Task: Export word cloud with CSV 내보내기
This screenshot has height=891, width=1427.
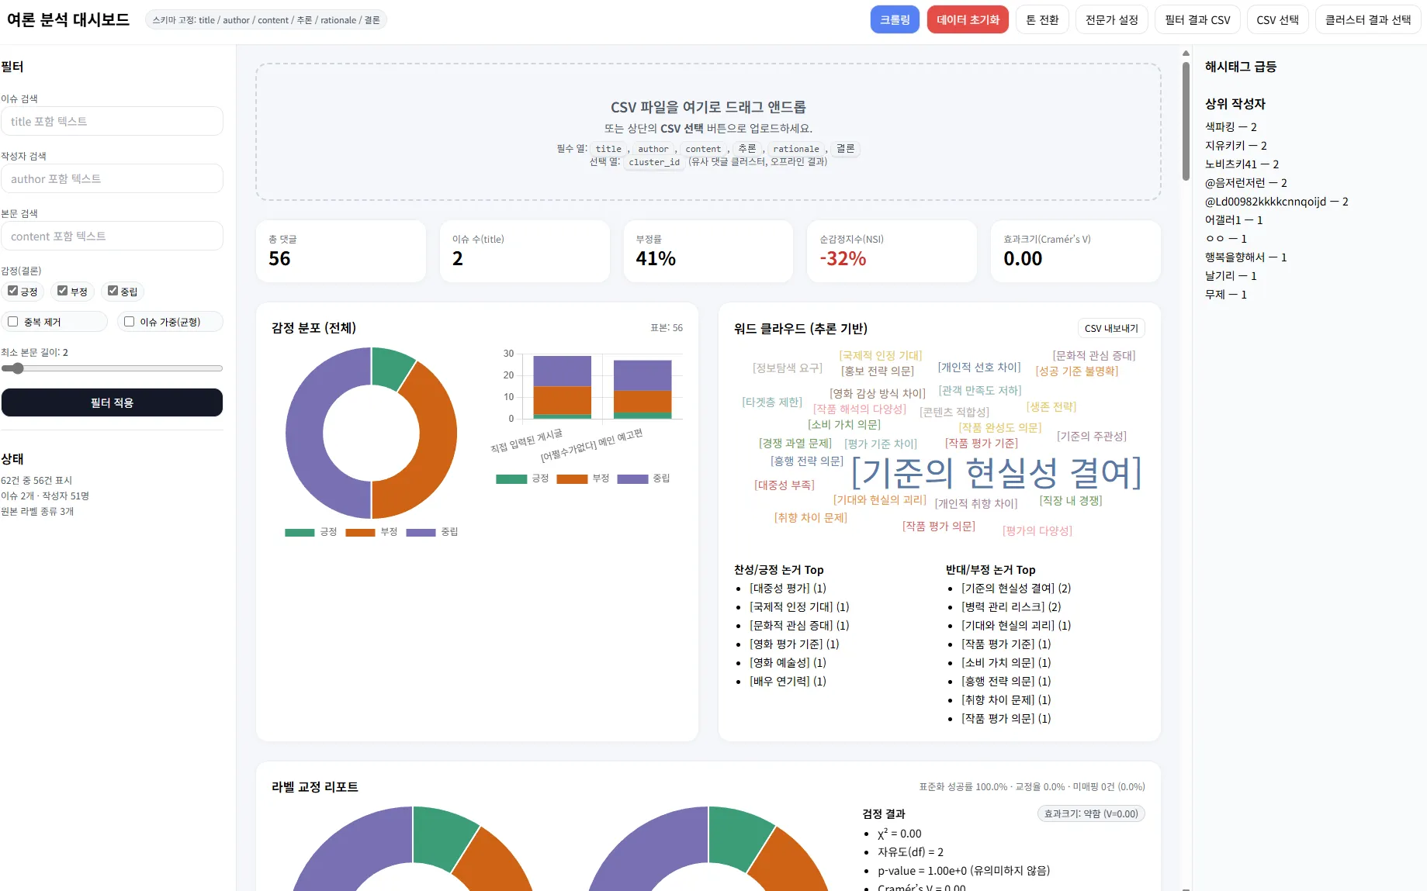Action: tap(1111, 328)
